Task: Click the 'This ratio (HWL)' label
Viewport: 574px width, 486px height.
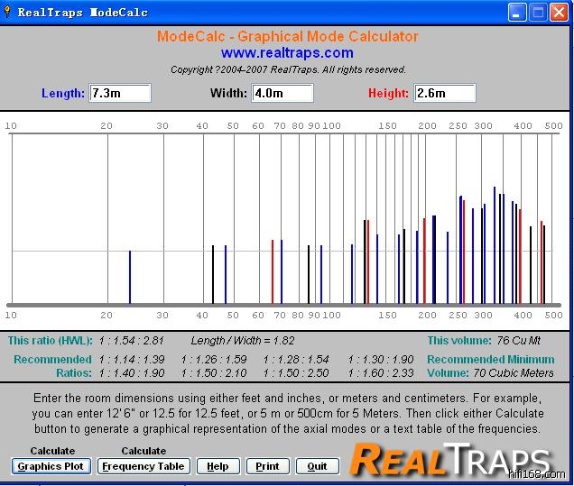Action: click(50, 341)
